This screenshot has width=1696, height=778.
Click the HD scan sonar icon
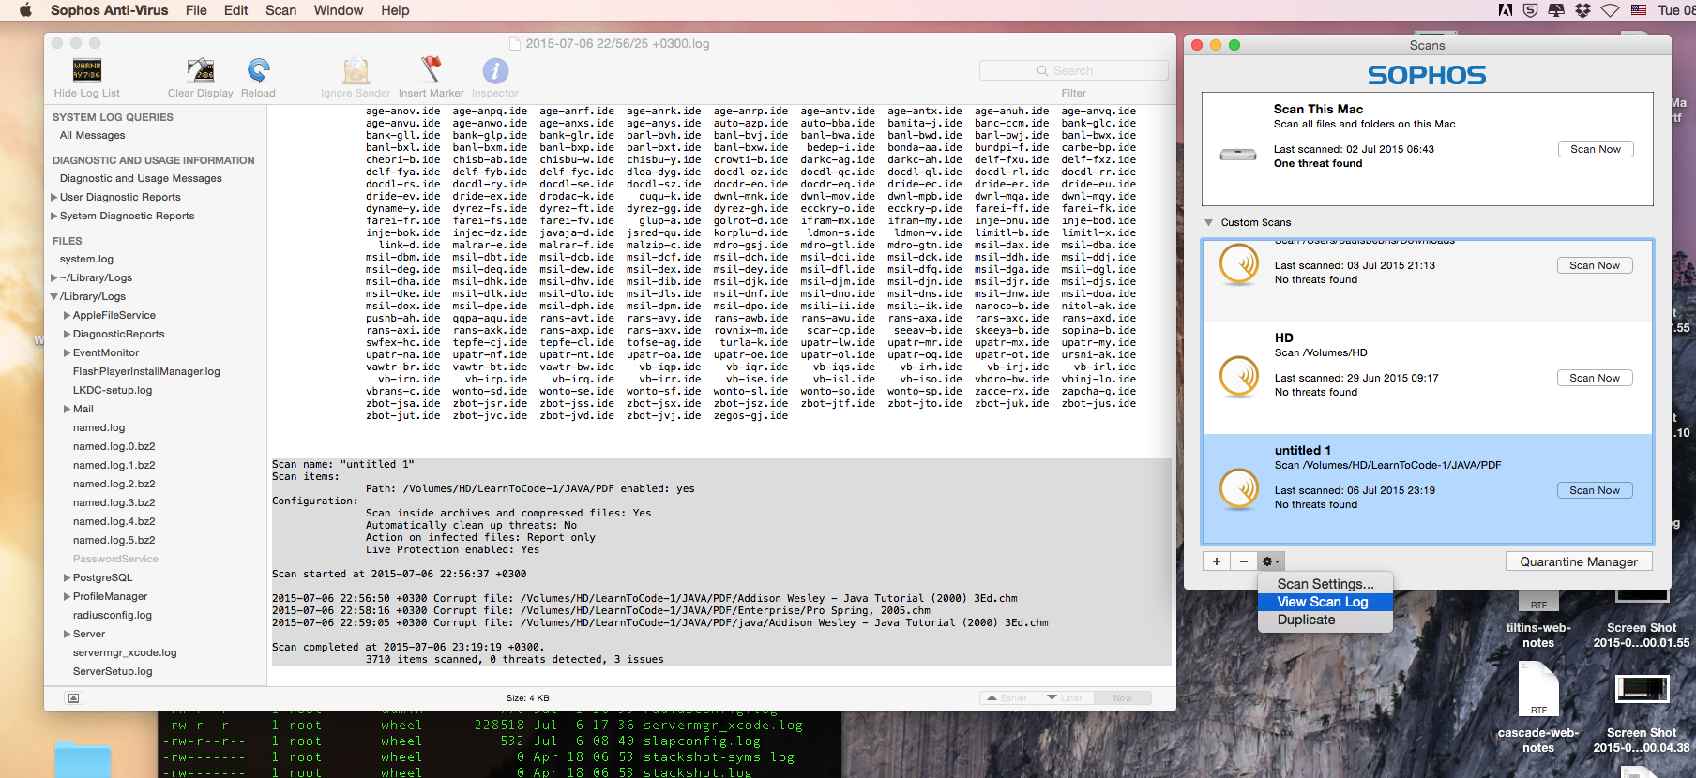[1239, 377]
